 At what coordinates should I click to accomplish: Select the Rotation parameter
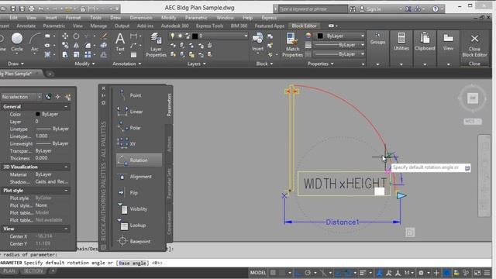click(x=139, y=160)
